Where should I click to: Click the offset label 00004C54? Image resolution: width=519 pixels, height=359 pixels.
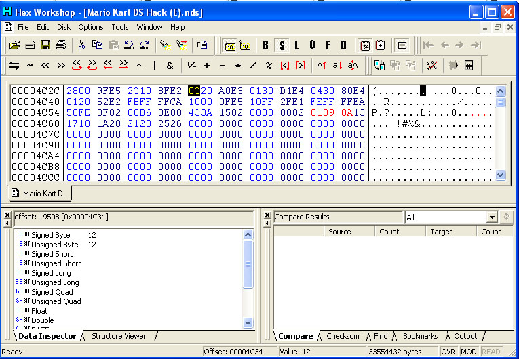(36, 112)
